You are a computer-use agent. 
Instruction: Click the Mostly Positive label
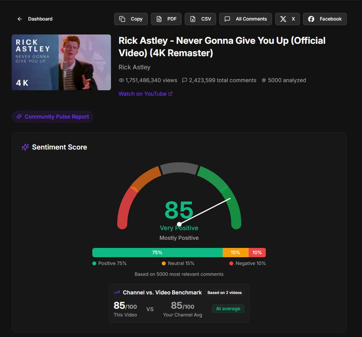click(179, 238)
